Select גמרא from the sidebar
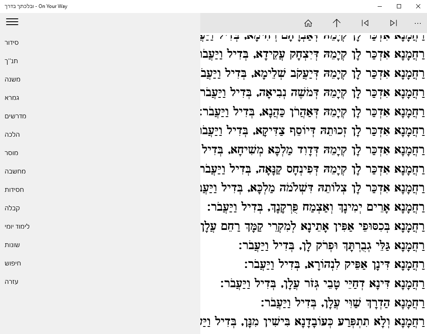Viewport: 427px width, 334px height. [12, 98]
